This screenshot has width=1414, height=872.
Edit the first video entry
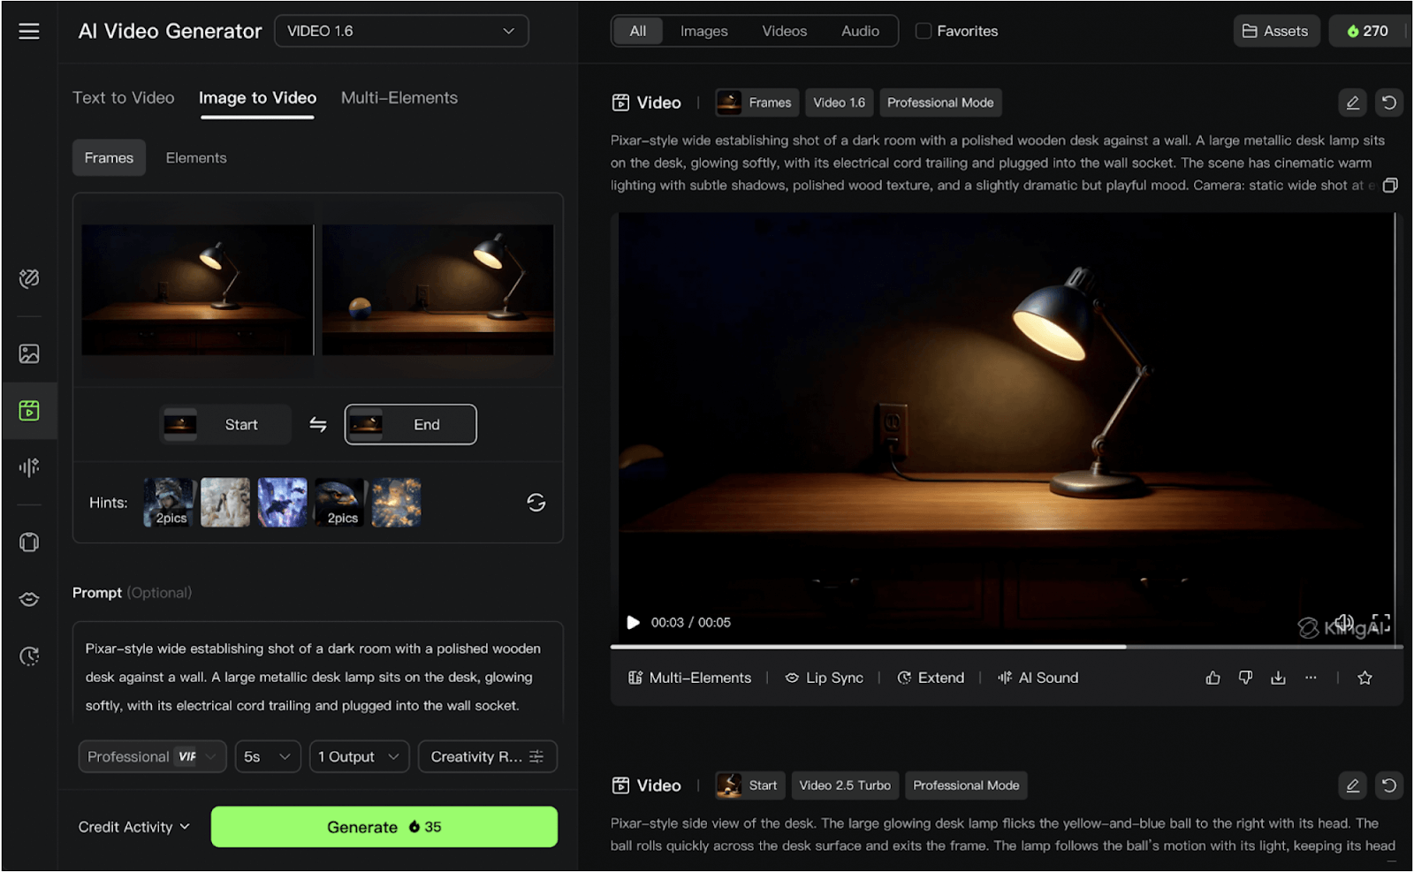[x=1352, y=102]
